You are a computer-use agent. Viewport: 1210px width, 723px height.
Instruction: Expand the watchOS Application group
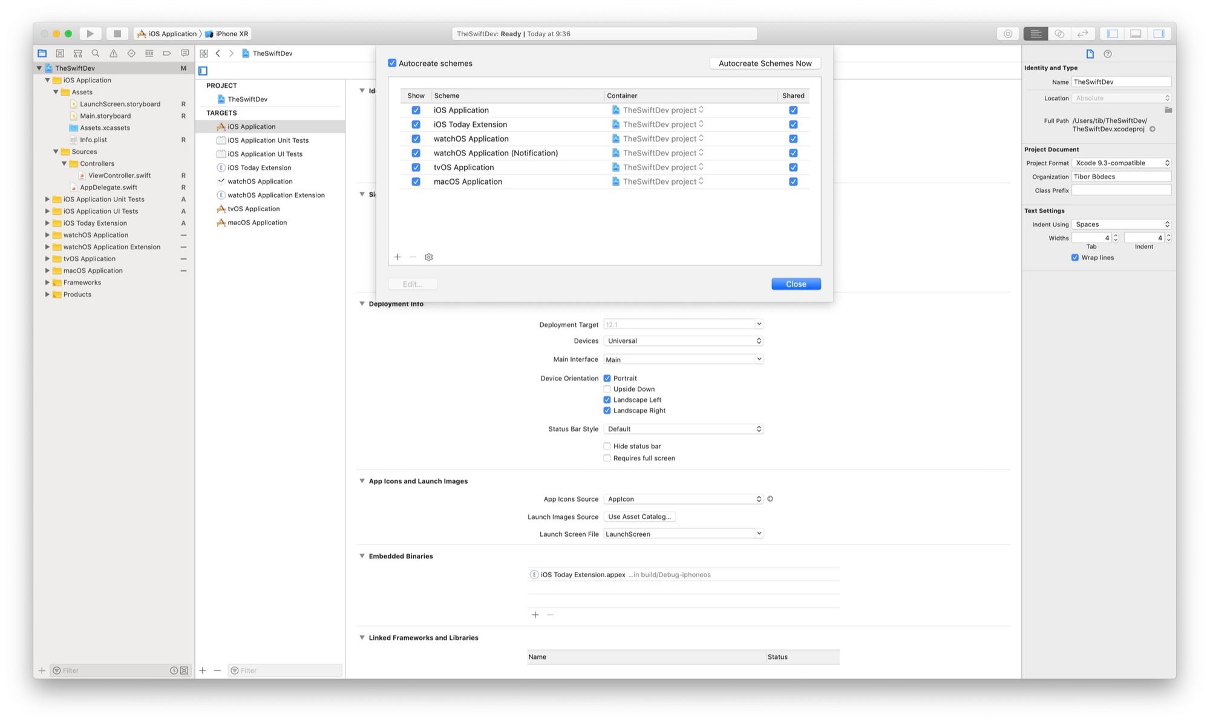coord(47,235)
